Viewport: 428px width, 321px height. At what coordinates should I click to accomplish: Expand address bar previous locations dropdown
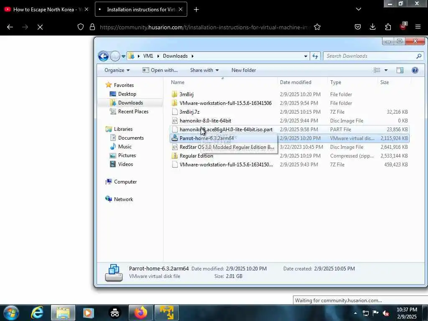pos(306,56)
